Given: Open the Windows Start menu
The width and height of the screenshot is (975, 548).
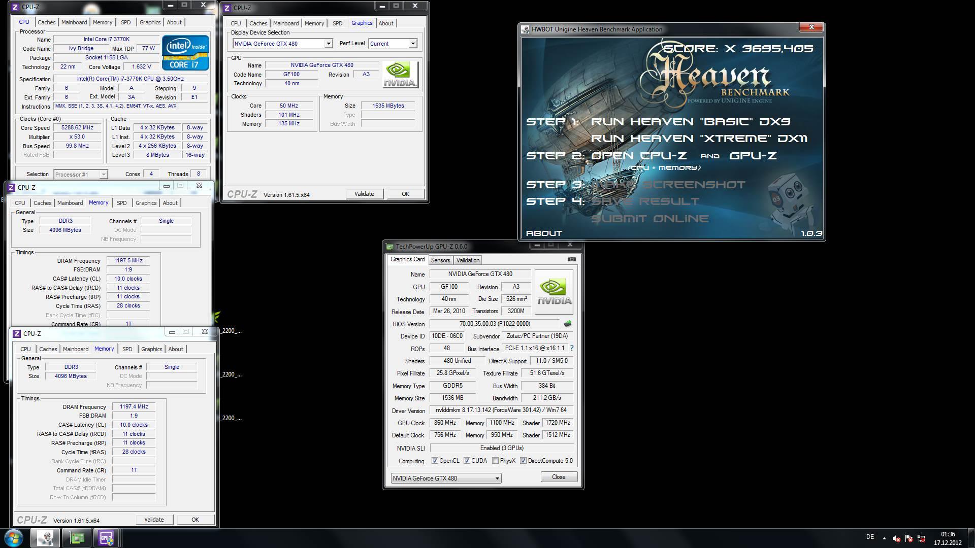Looking at the screenshot, I should 14,537.
